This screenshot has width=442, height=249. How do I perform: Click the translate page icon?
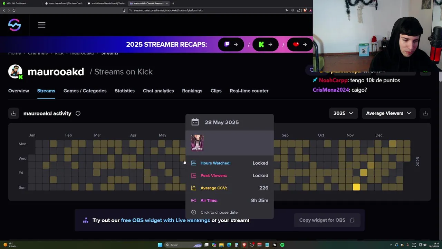pyautogui.click(x=287, y=10)
